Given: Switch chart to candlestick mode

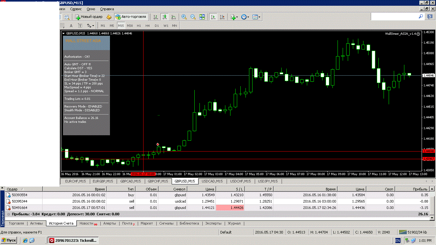Looking at the screenshot, I should (x=165, y=17).
